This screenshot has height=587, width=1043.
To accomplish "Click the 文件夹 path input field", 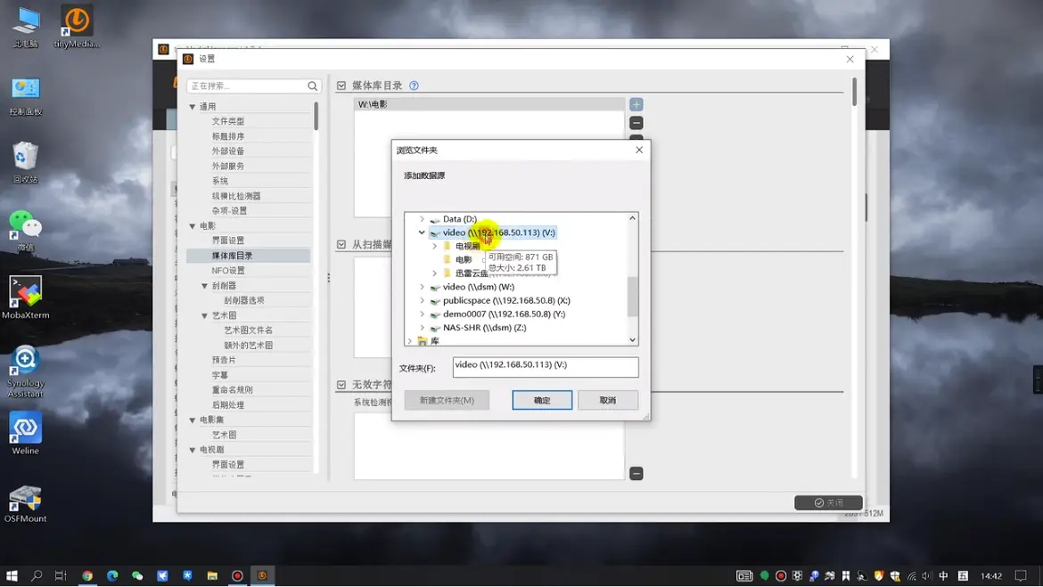I will point(545,366).
